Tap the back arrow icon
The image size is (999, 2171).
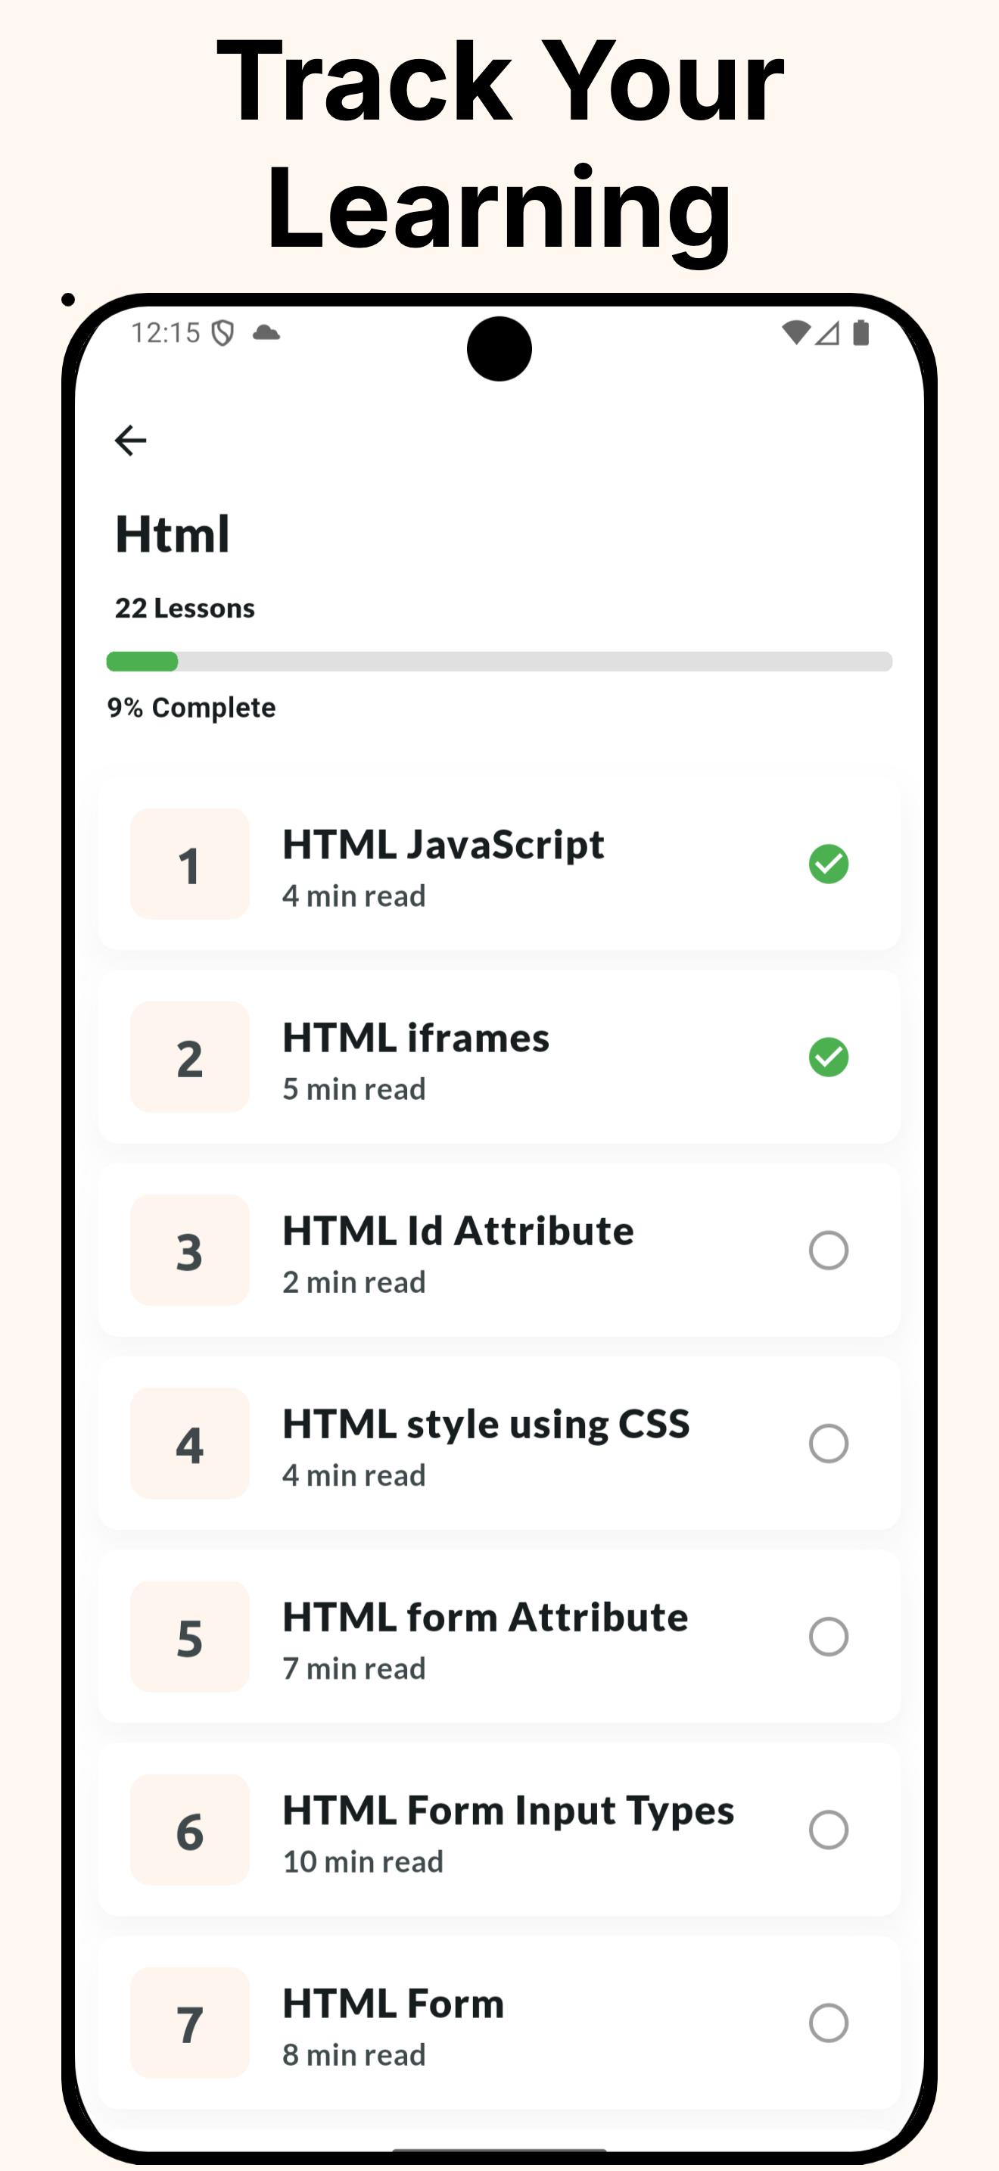click(x=131, y=440)
